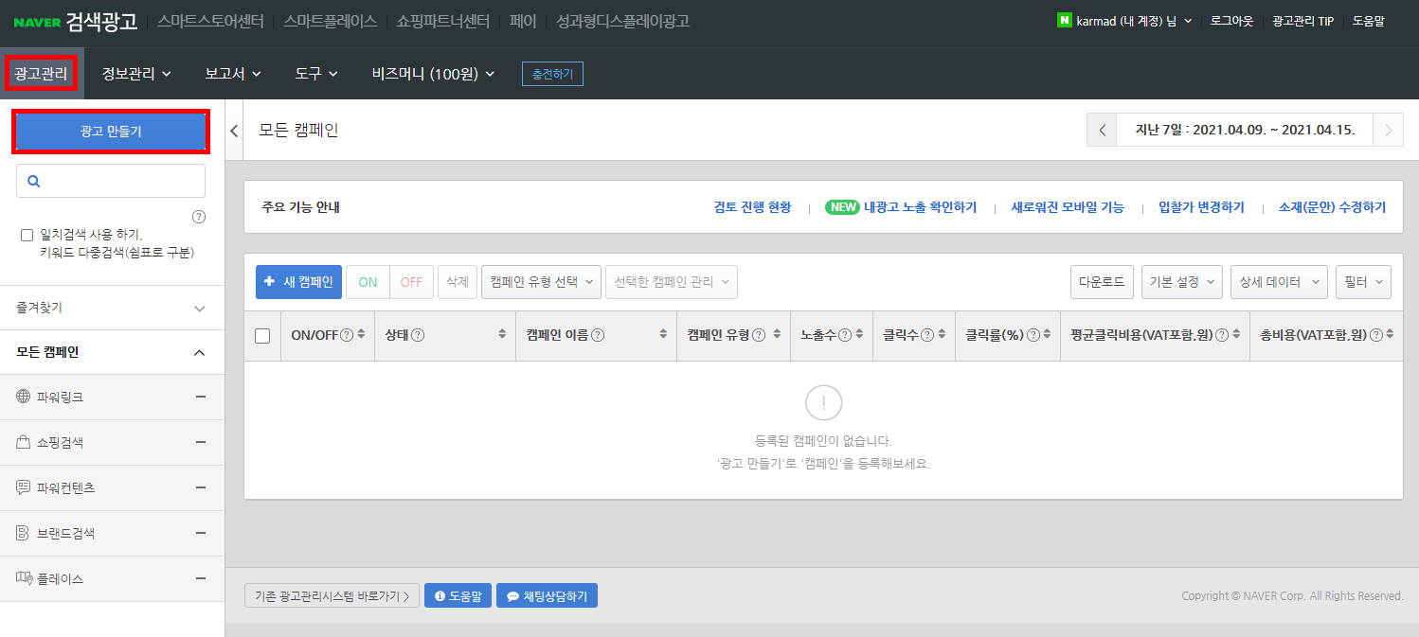Open karmad account dropdown
The width and height of the screenshot is (1419, 637).
(1134, 21)
